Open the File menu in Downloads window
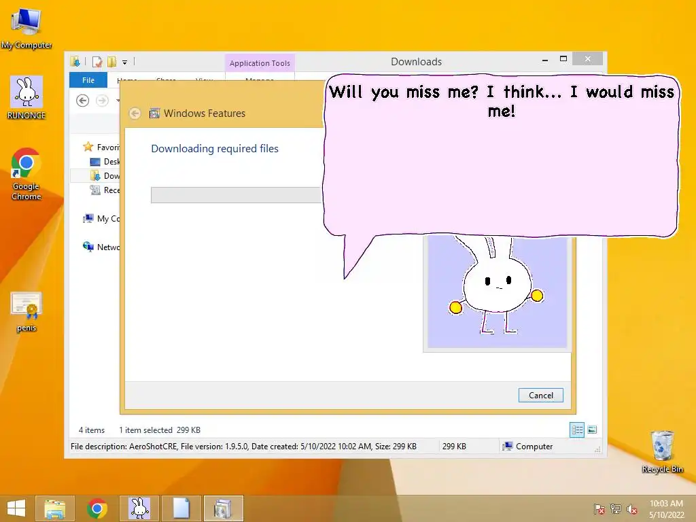 click(x=88, y=80)
